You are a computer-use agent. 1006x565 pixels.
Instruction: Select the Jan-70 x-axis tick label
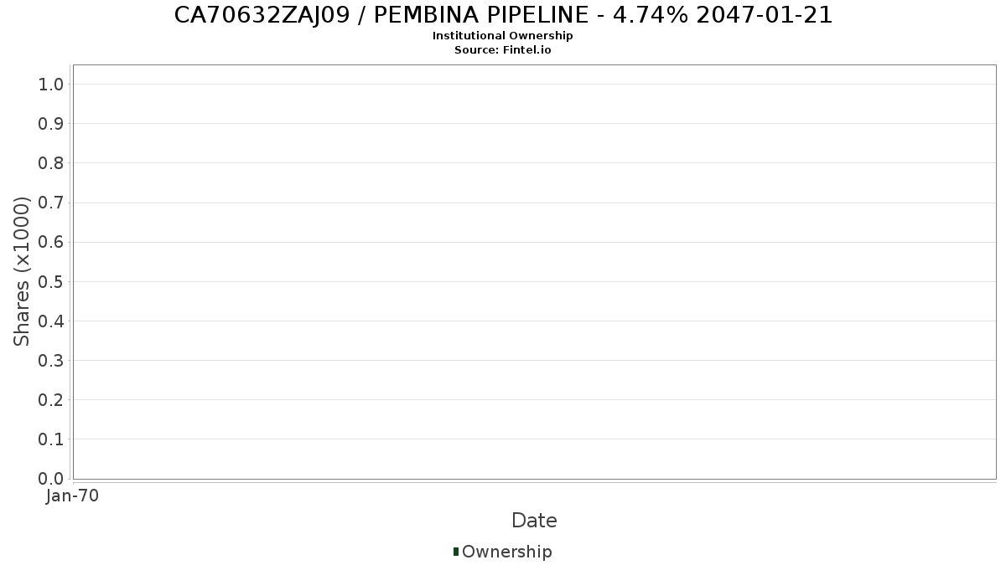click(x=73, y=496)
